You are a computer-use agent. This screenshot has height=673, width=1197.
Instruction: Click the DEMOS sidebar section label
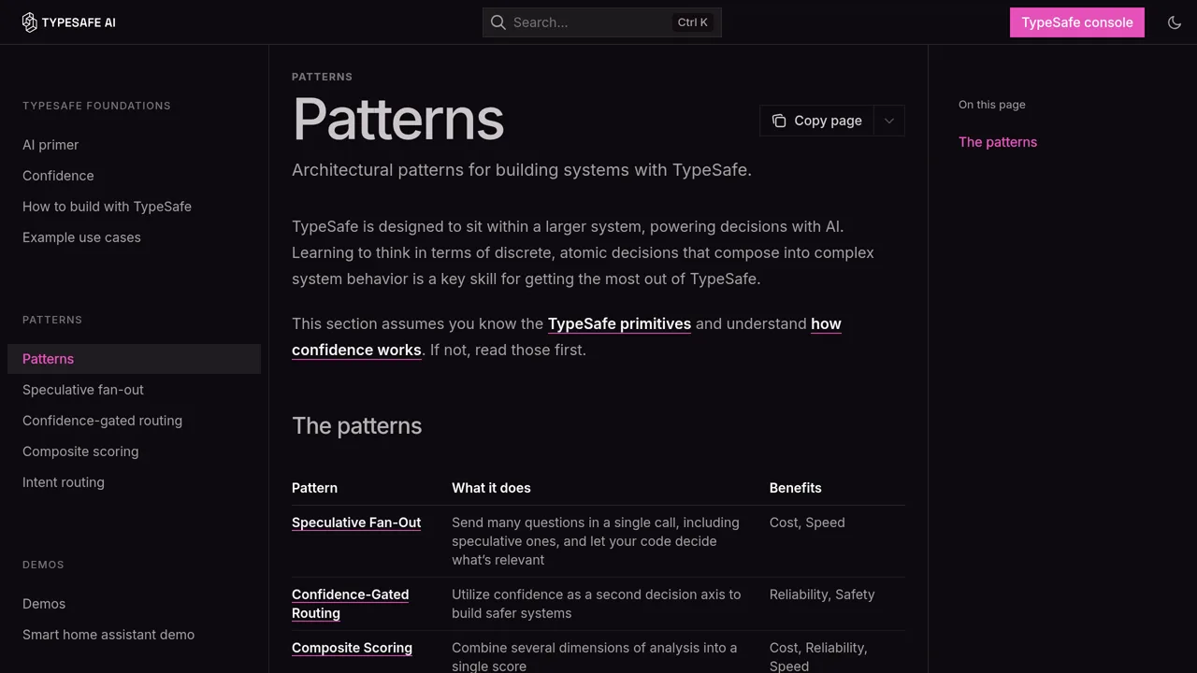43,565
